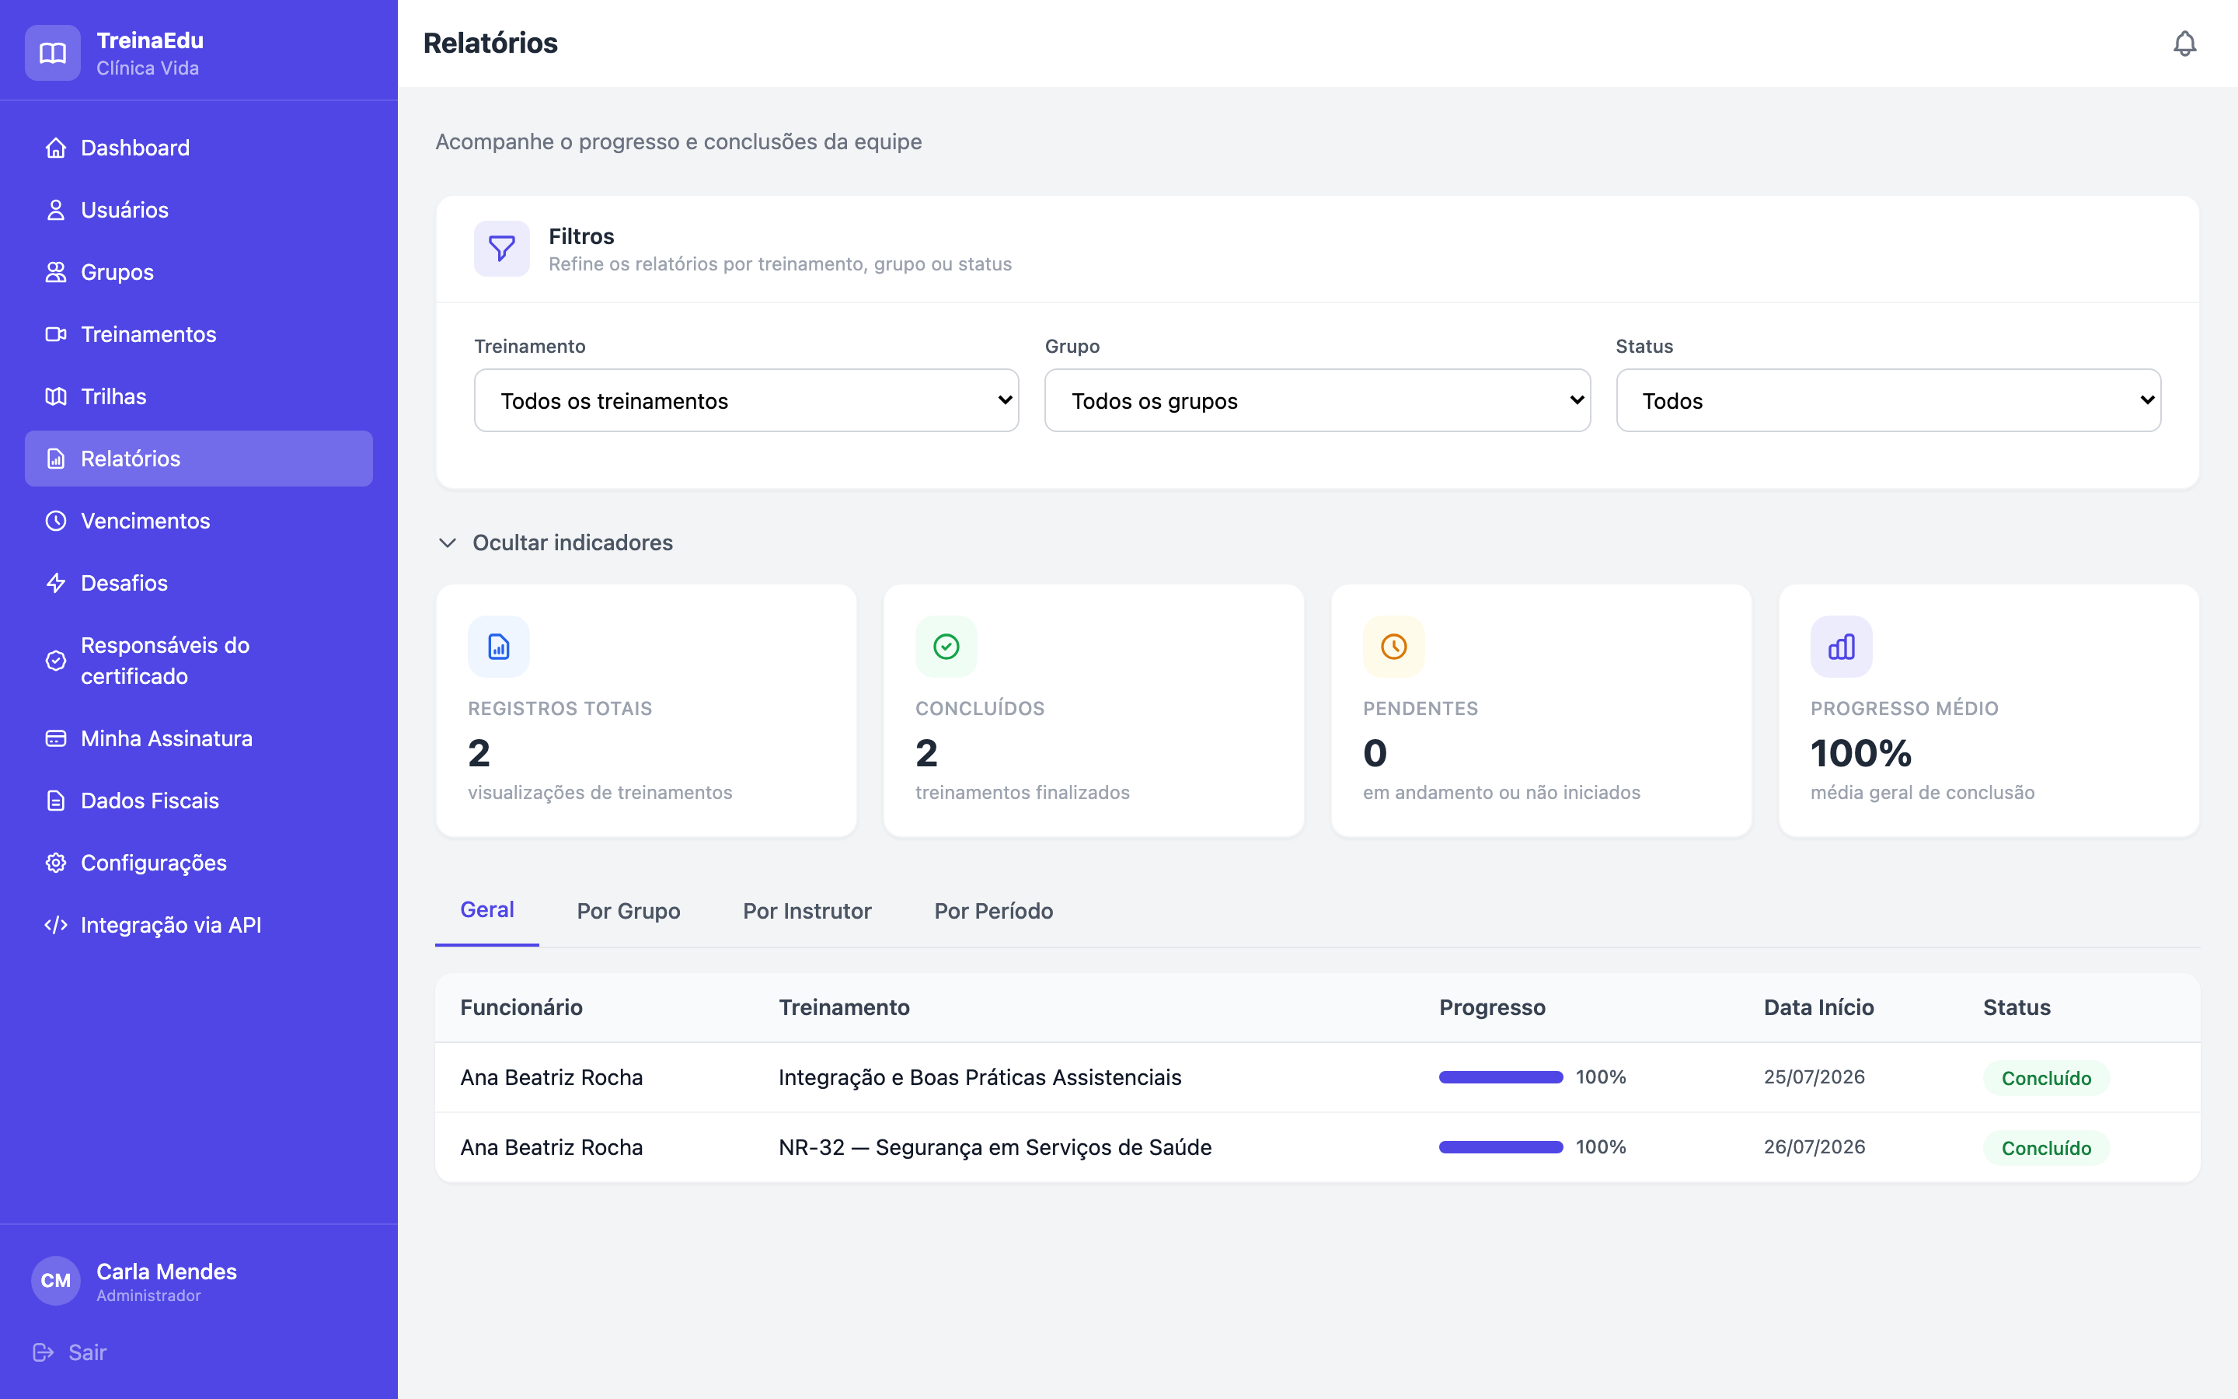Click the Progresso Médio bar chart icon
The width and height of the screenshot is (2238, 1399).
click(x=1841, y=647)
